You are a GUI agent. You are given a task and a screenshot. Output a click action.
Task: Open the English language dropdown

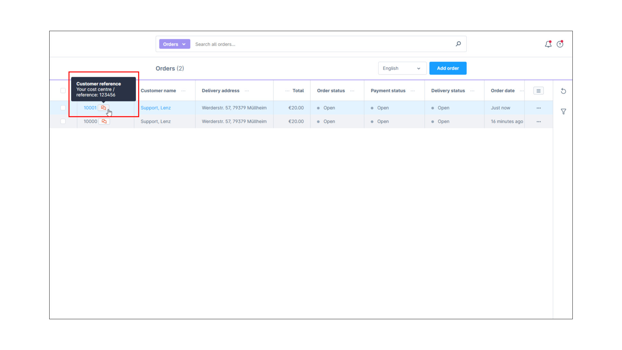402,68
